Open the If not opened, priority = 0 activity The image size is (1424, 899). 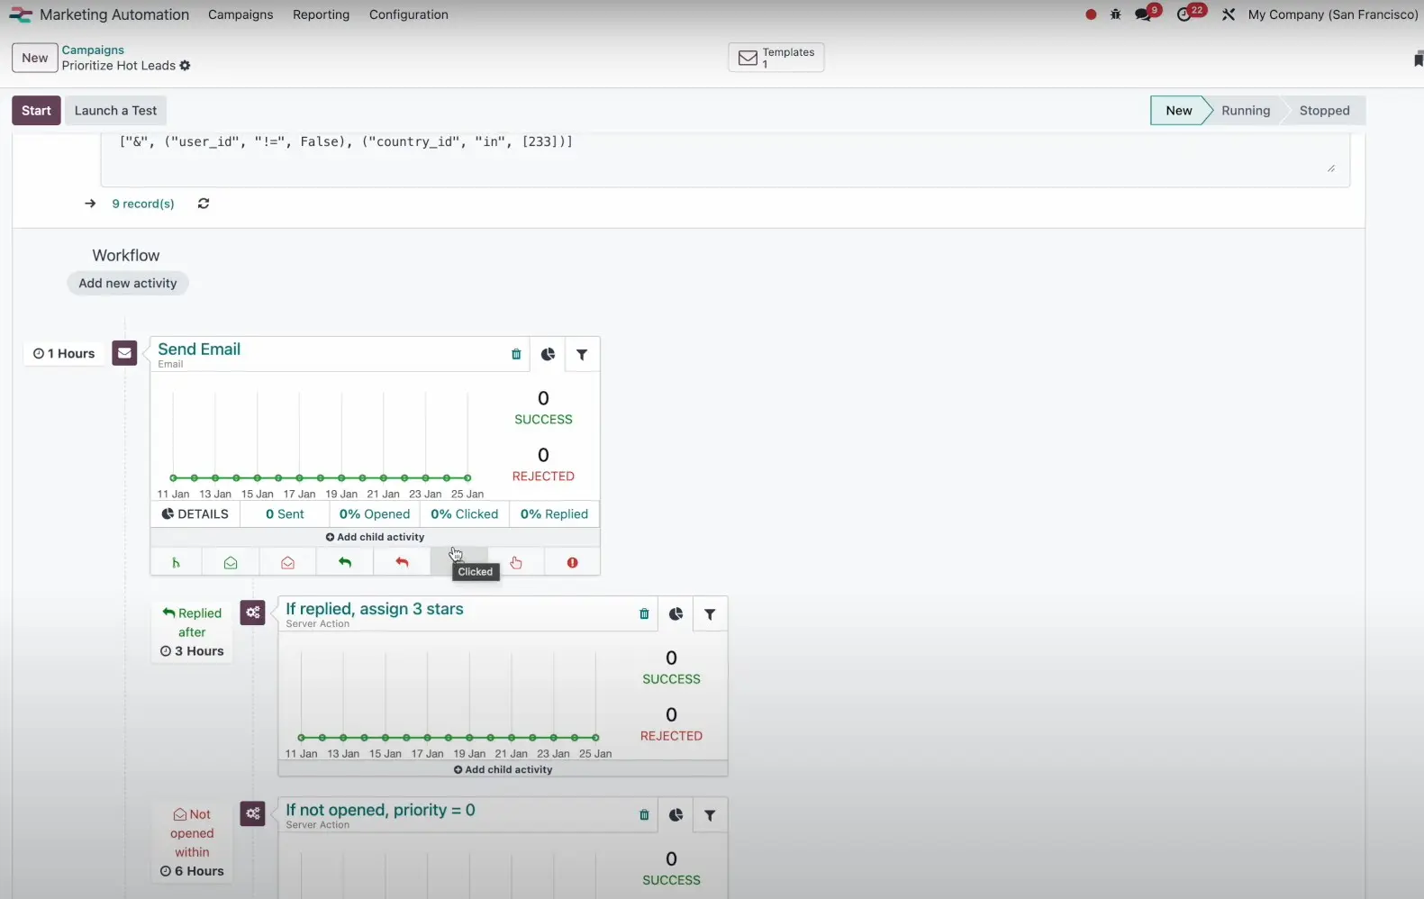coord(380,810)
